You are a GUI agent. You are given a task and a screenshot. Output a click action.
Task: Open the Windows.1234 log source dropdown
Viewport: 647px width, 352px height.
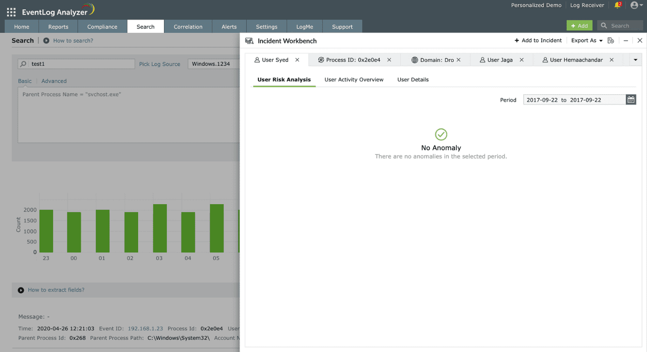214,64
